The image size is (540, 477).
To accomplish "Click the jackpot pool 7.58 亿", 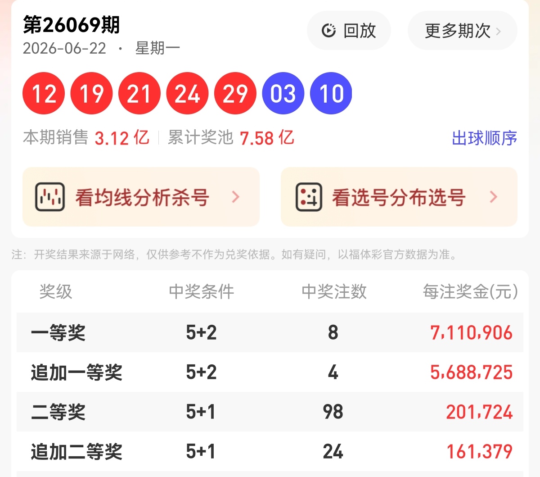I will tap(267, 138).
